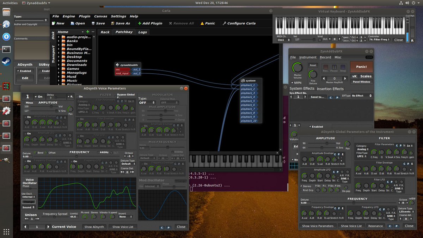Open Files app from Ubuntu dock
This screenshot has width=423, height=238.
tap(6, 12)
